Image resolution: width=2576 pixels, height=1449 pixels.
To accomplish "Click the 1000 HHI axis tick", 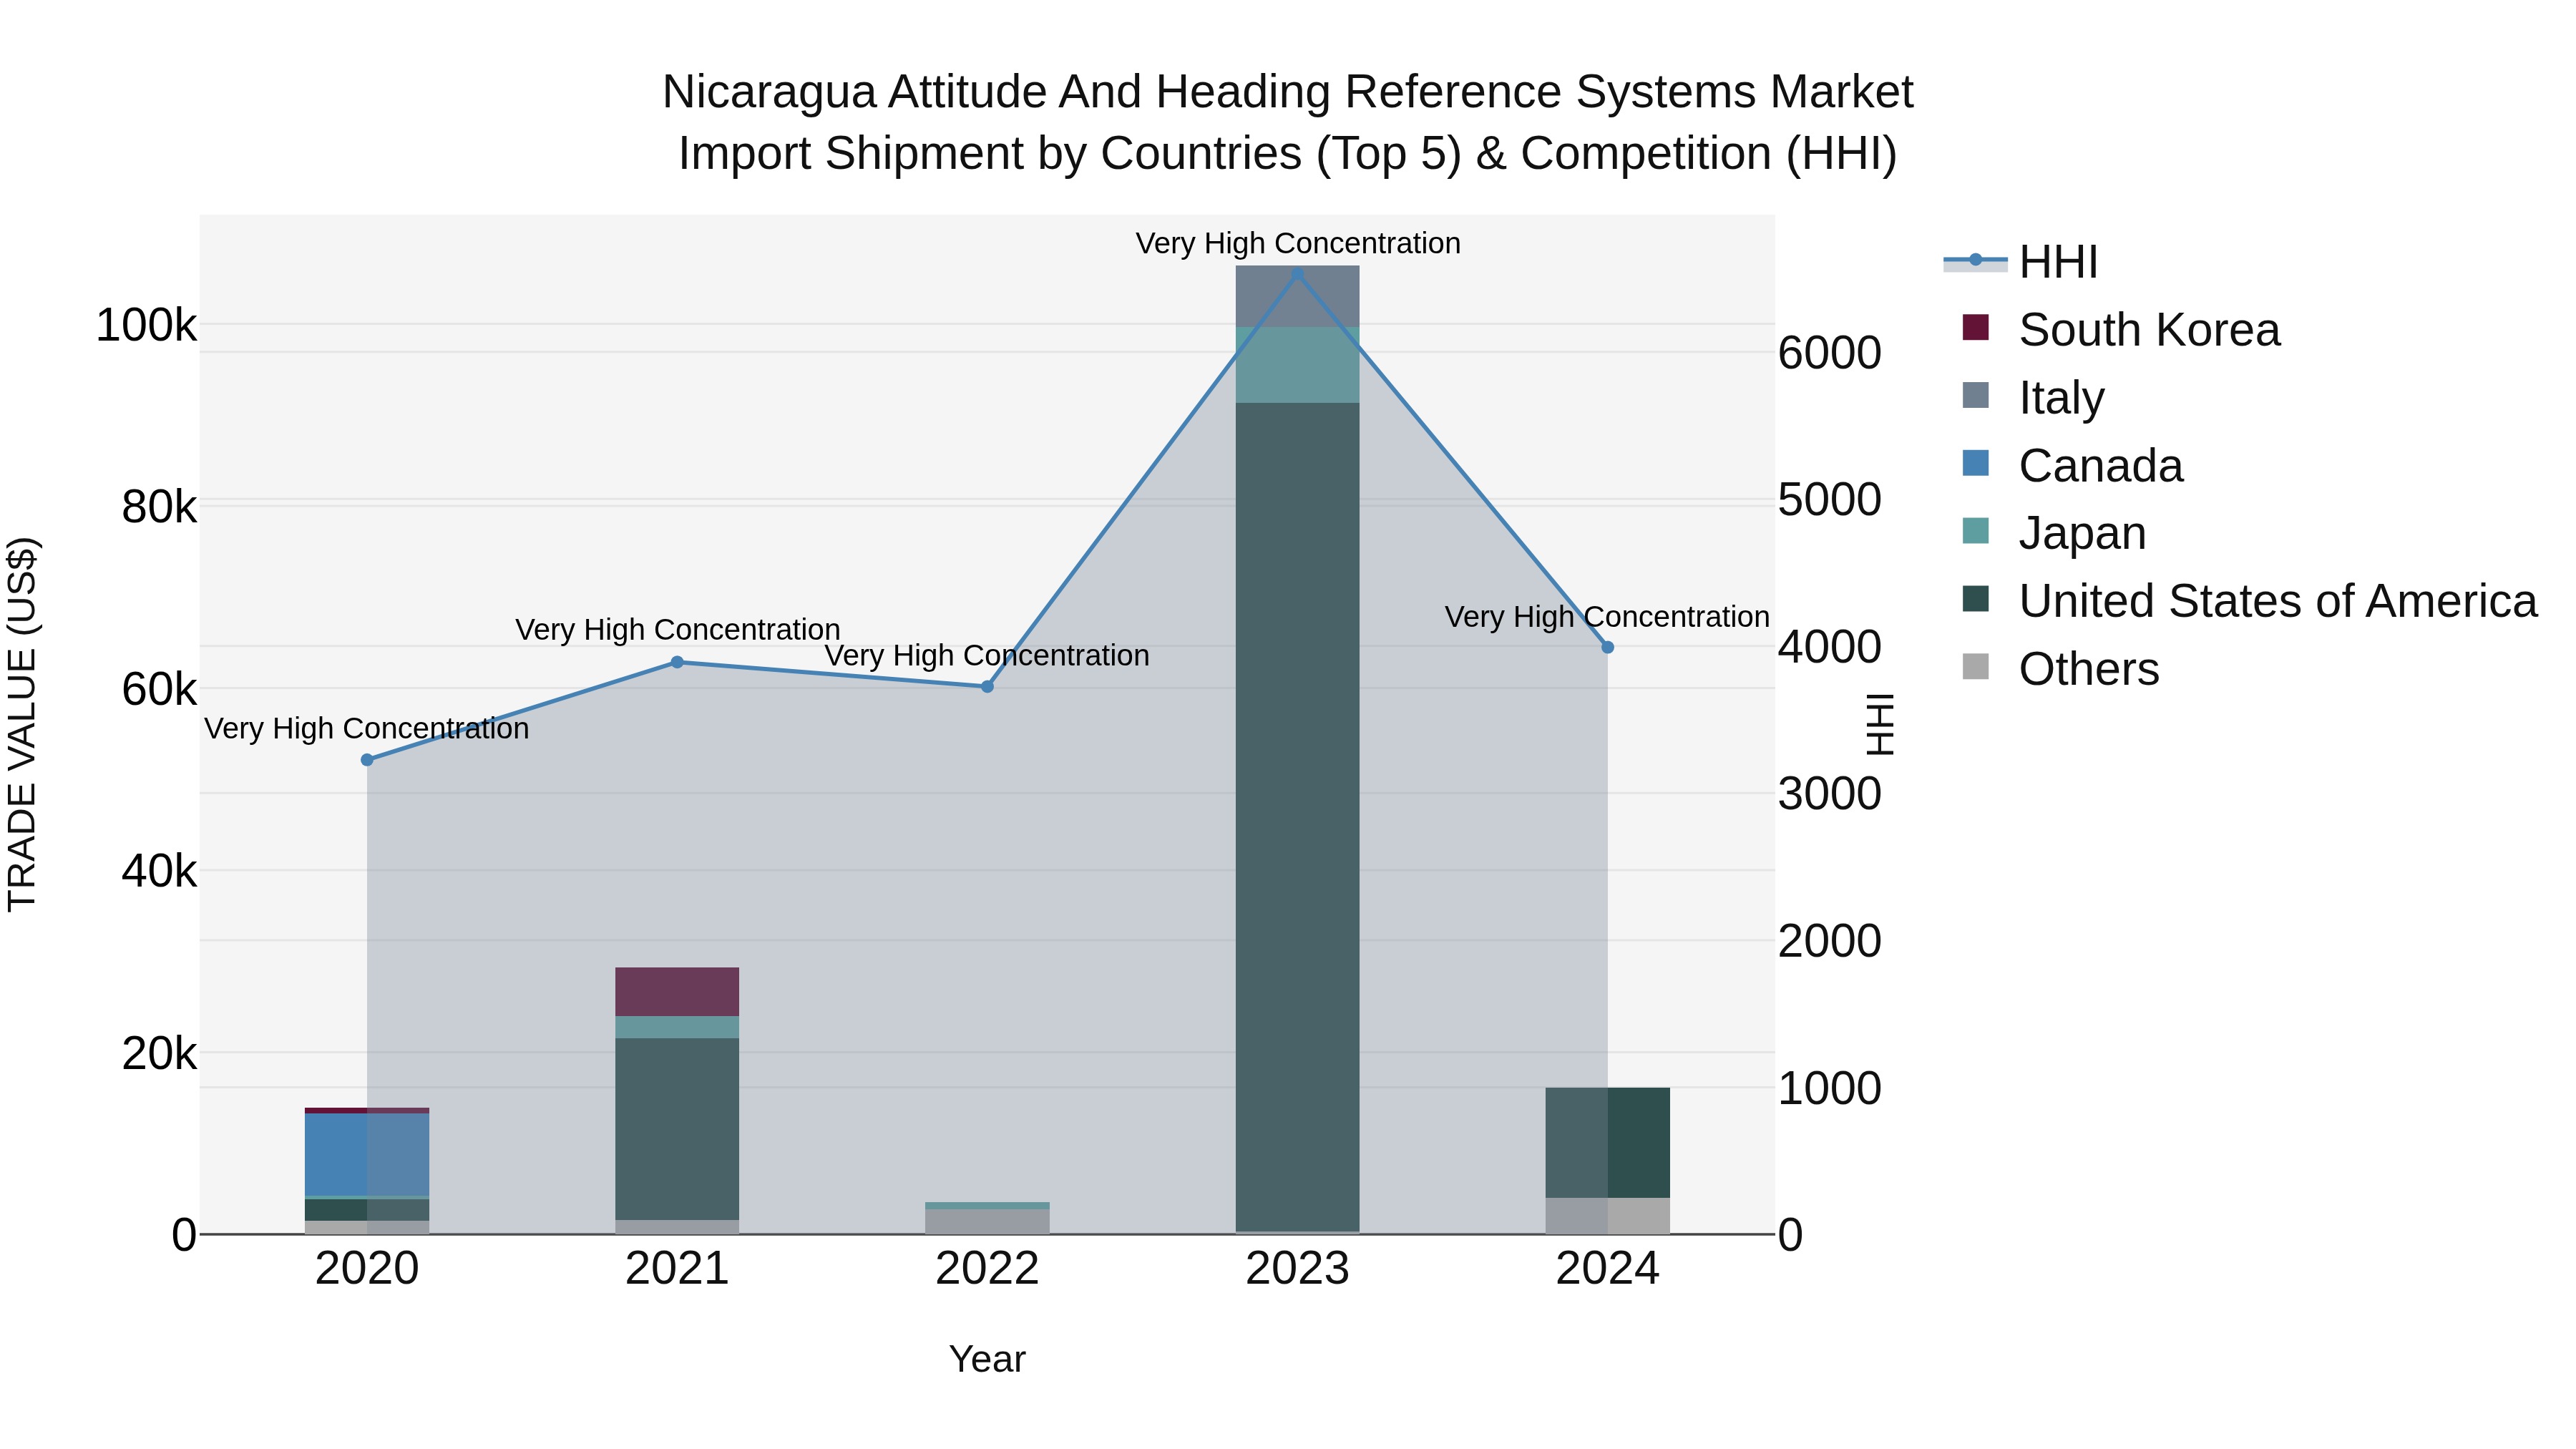I will [1830, 1089].
